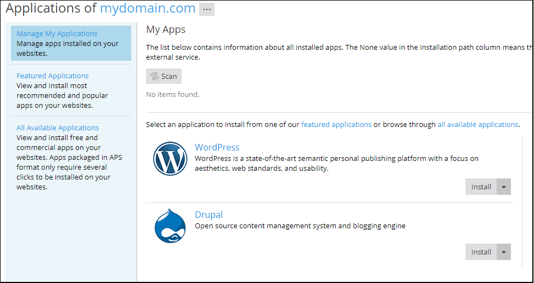The image size is (534, 283).
Task: Open Manage My Applications section
Action: tap(57, 33)
